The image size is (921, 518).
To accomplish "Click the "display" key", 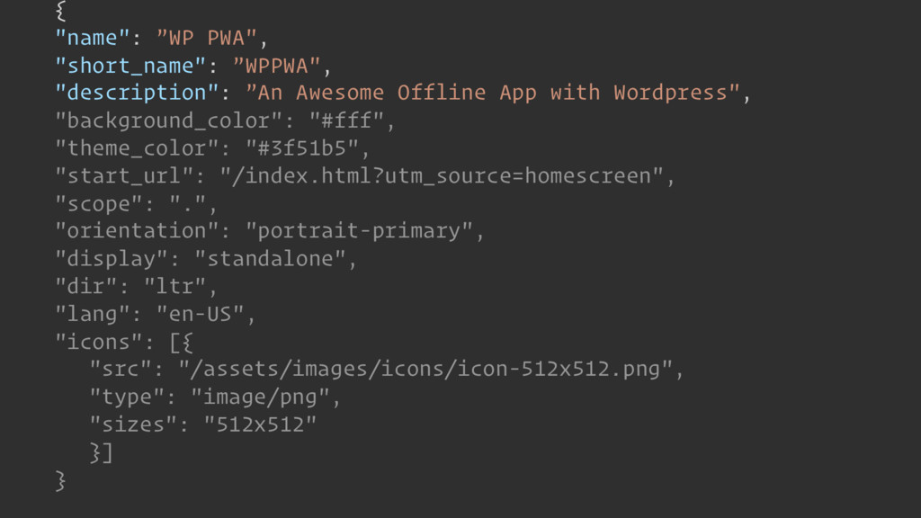I will [x=111, y=259].
